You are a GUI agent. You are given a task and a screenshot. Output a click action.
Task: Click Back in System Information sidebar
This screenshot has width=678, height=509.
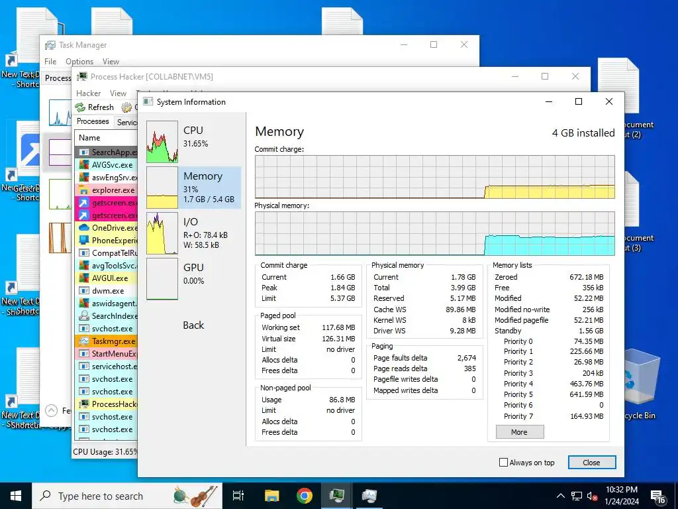[193, 325]
